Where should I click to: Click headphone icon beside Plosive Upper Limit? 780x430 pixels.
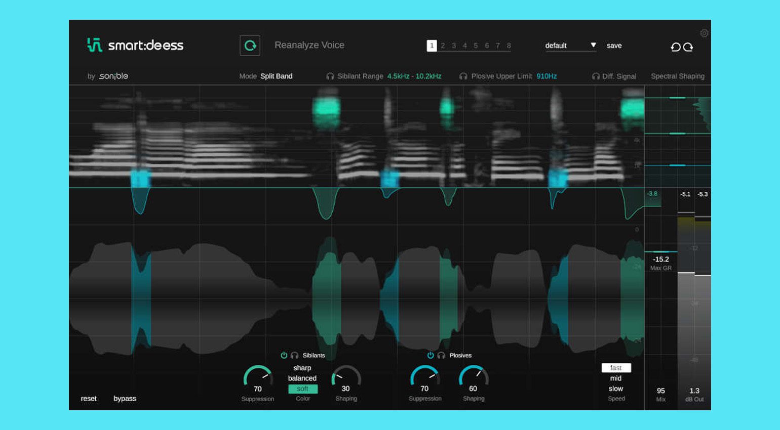click(463, 76)
